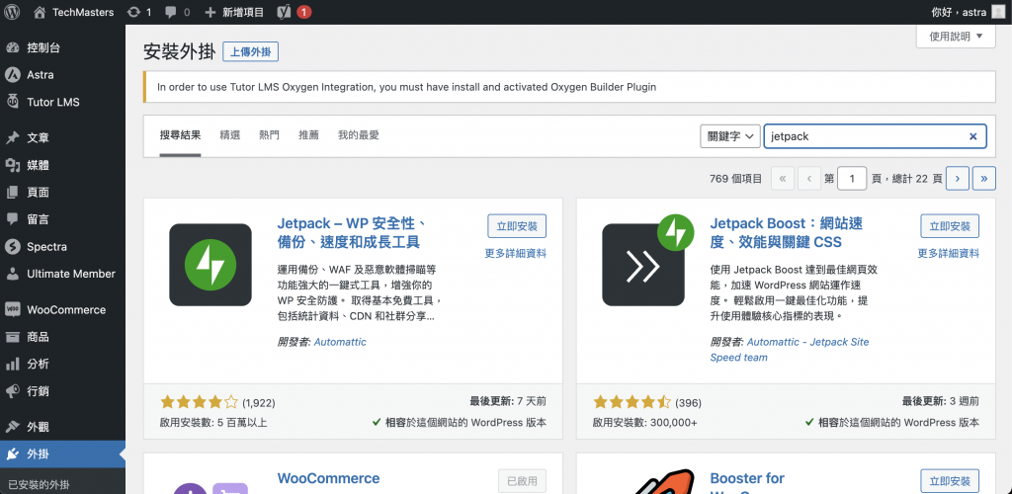Switch to the 我的最愛 tab

(x=358, y=135)
